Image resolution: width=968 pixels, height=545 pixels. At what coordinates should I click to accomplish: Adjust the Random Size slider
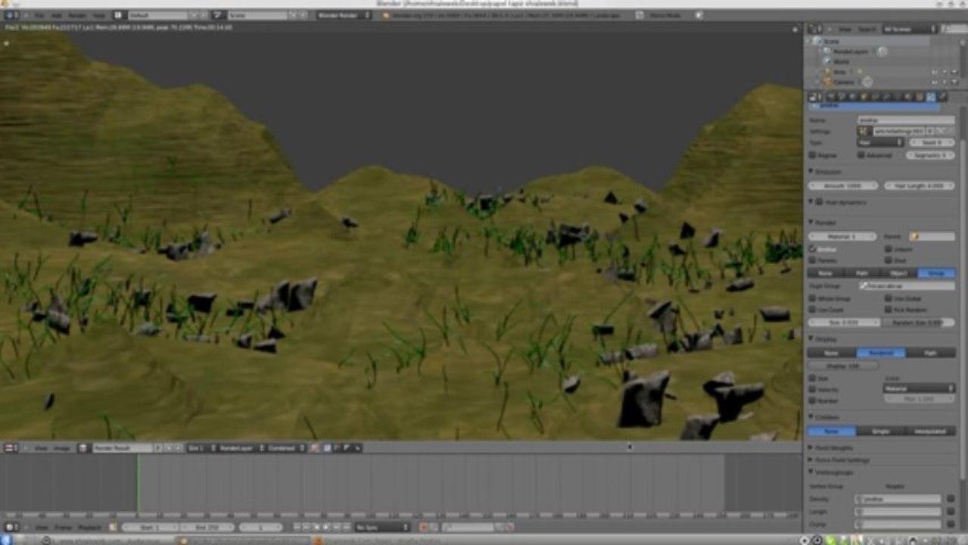pos(919,322)
